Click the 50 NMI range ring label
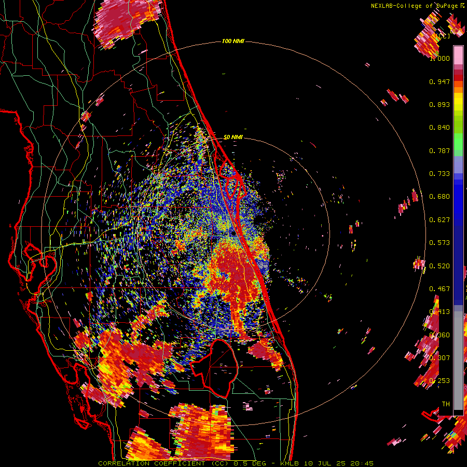This screenshot has height=467, width=467. [233, 137]
